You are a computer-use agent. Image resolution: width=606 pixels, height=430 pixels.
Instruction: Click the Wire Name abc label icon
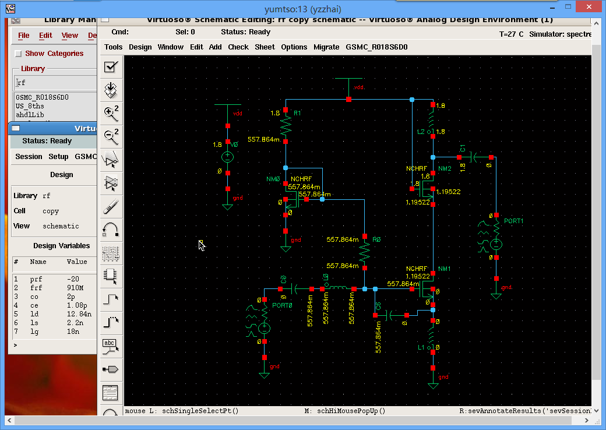pos(111,346)
